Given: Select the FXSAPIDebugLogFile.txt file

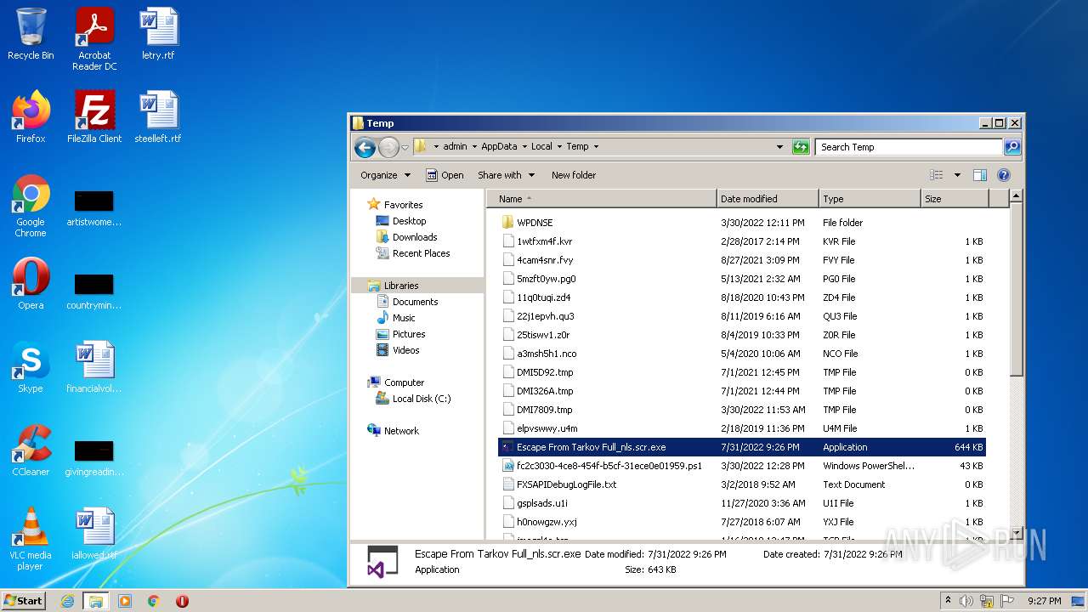Looking at the screenshot, I should coord(742,484).
